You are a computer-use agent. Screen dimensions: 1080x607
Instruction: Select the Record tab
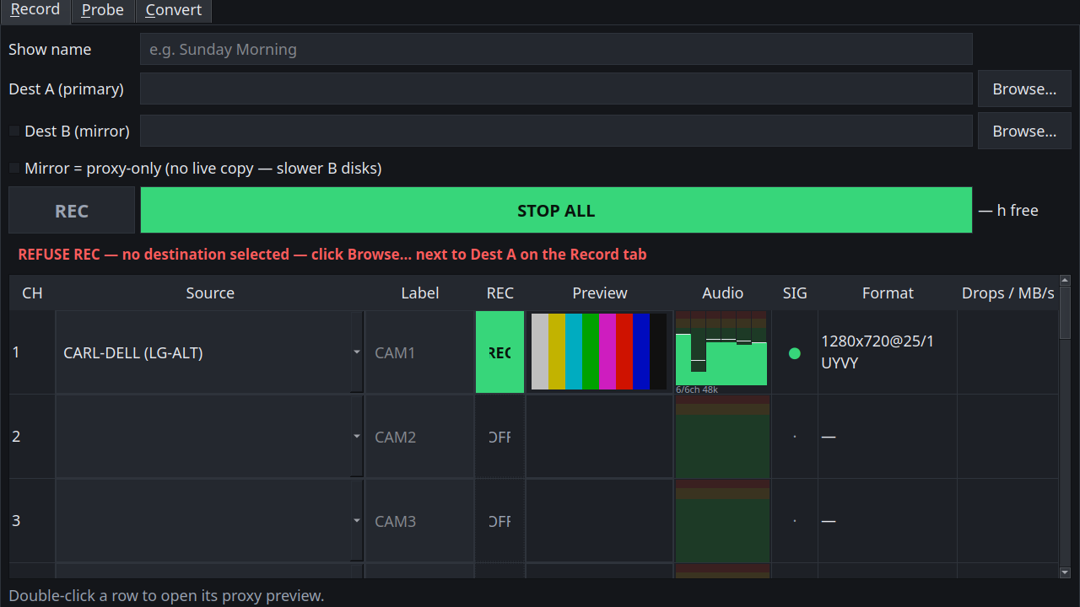pos(35,10)
